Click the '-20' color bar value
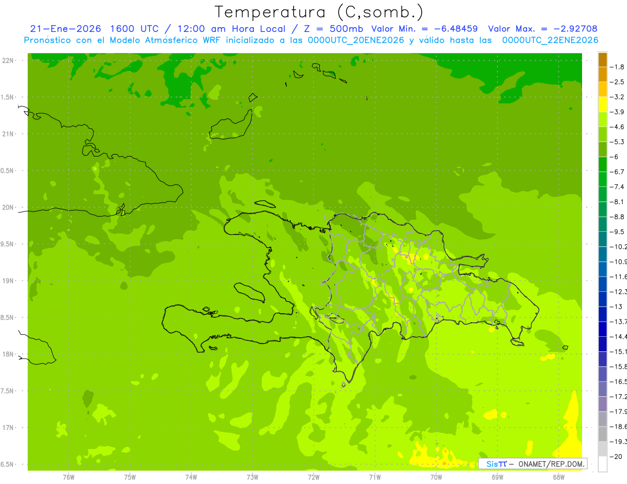Screen dimensions: 627x484 click(617, 456)
